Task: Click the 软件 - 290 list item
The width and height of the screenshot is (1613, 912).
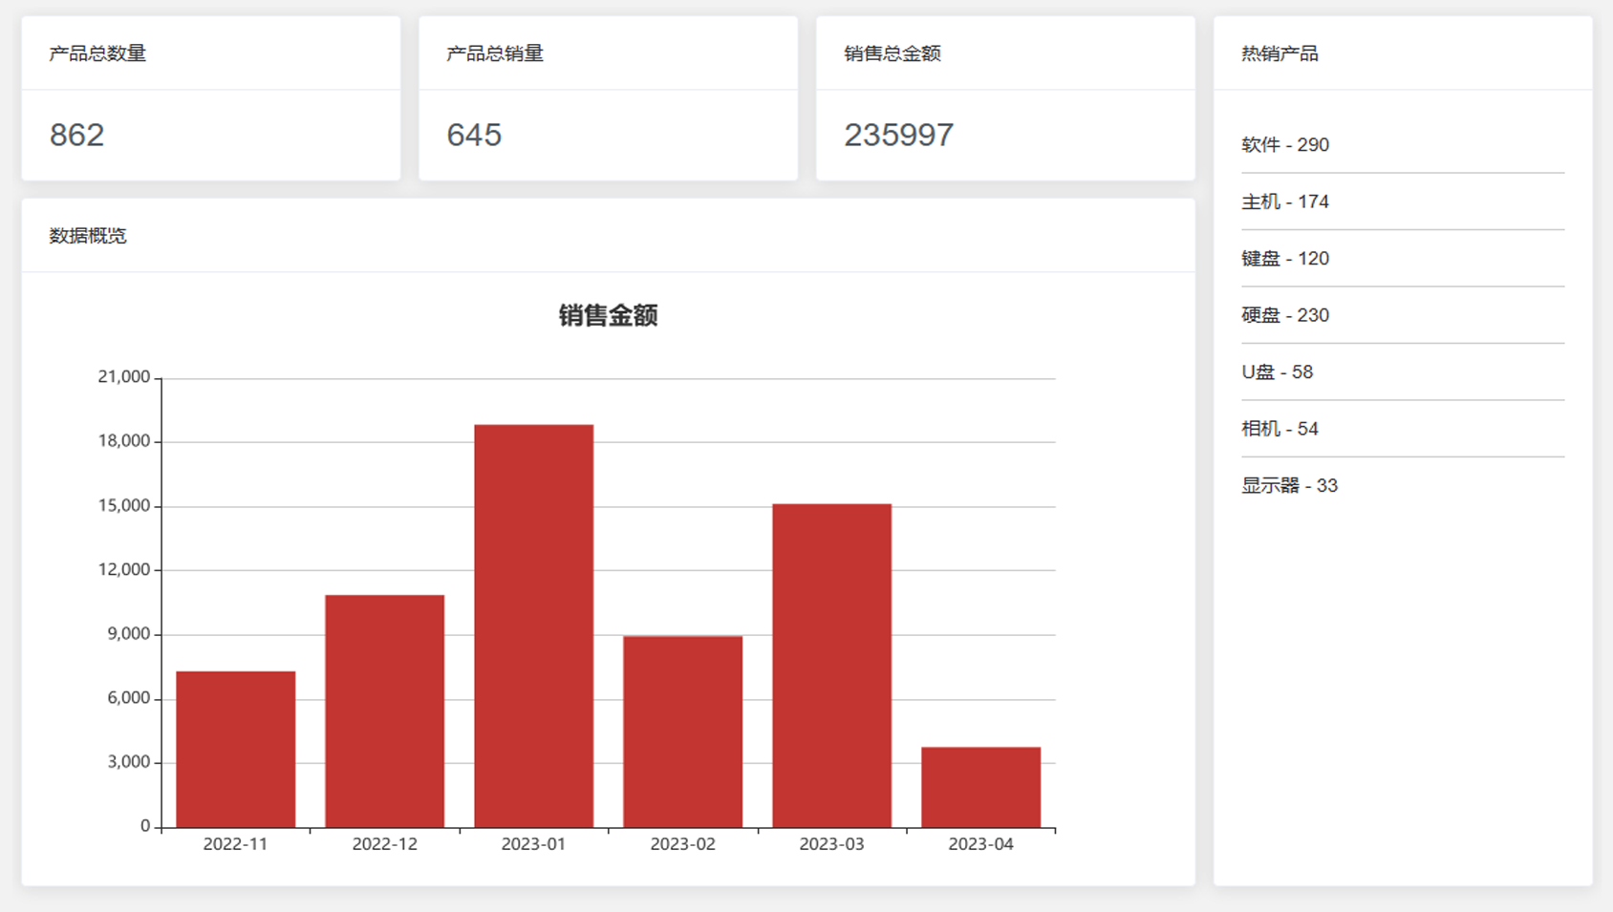Action: coord(1285,145)
